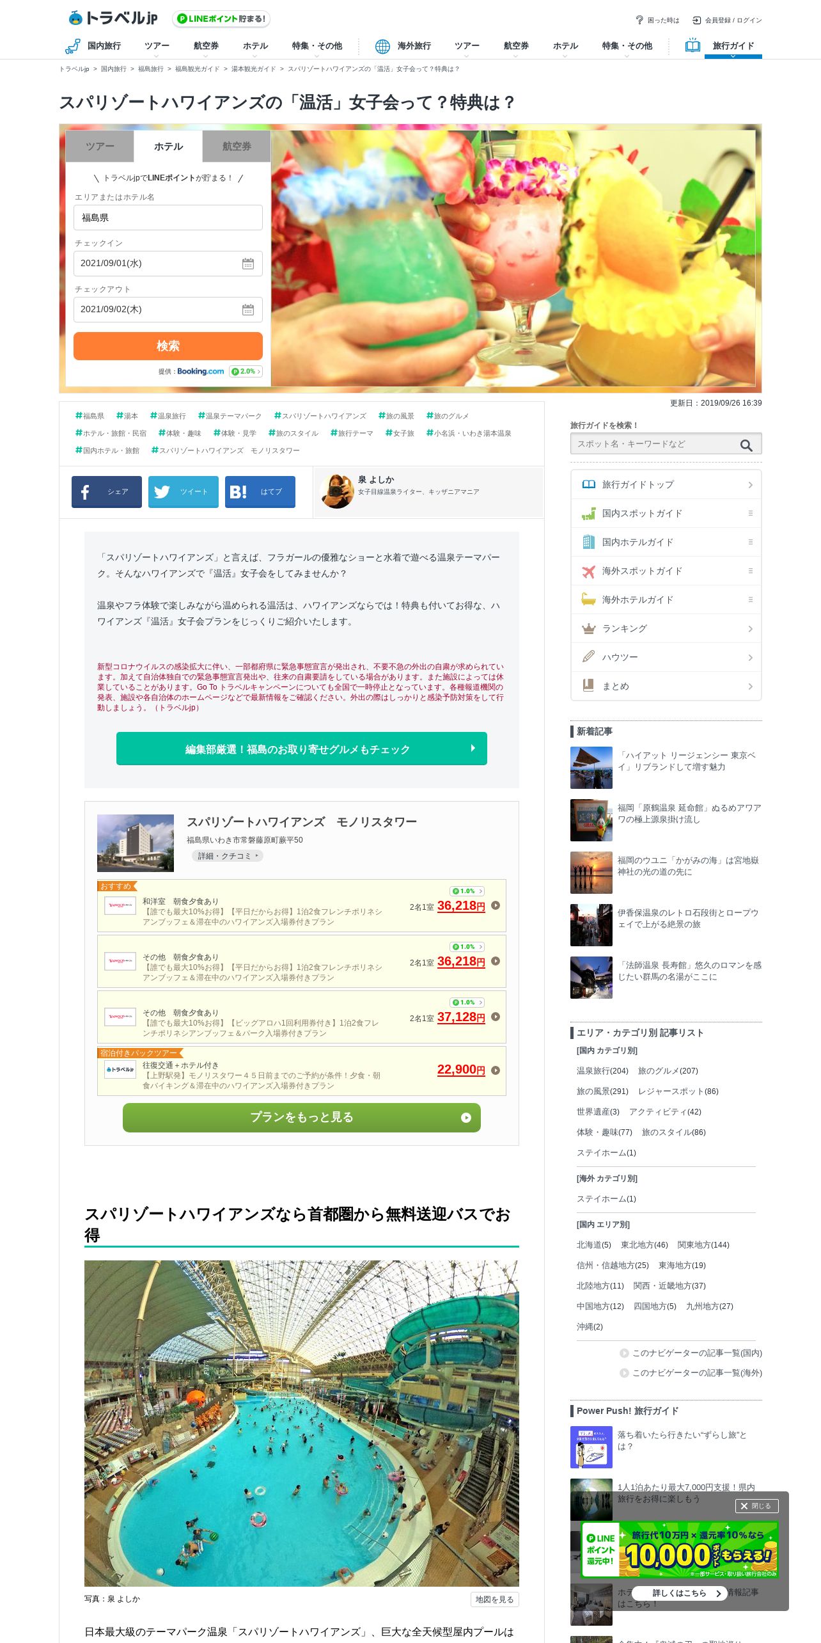Expand 海外旅行 ホテル dropdown
The image size is (821, 1643).
click(565, 47)
